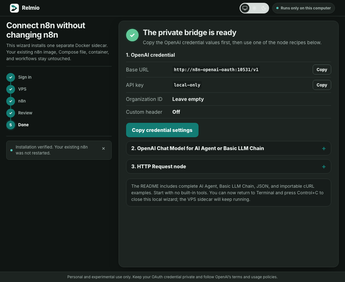Click 'The private bridge is ready' heading
Viewport: 345px width, 282px height.
pyautogui.click(x=189, y=33)
